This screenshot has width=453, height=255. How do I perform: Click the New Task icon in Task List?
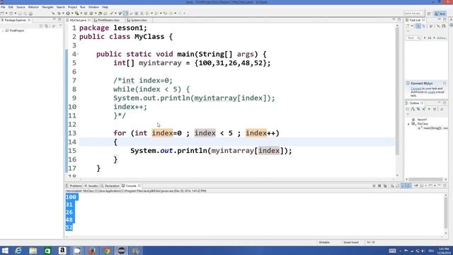408,26
